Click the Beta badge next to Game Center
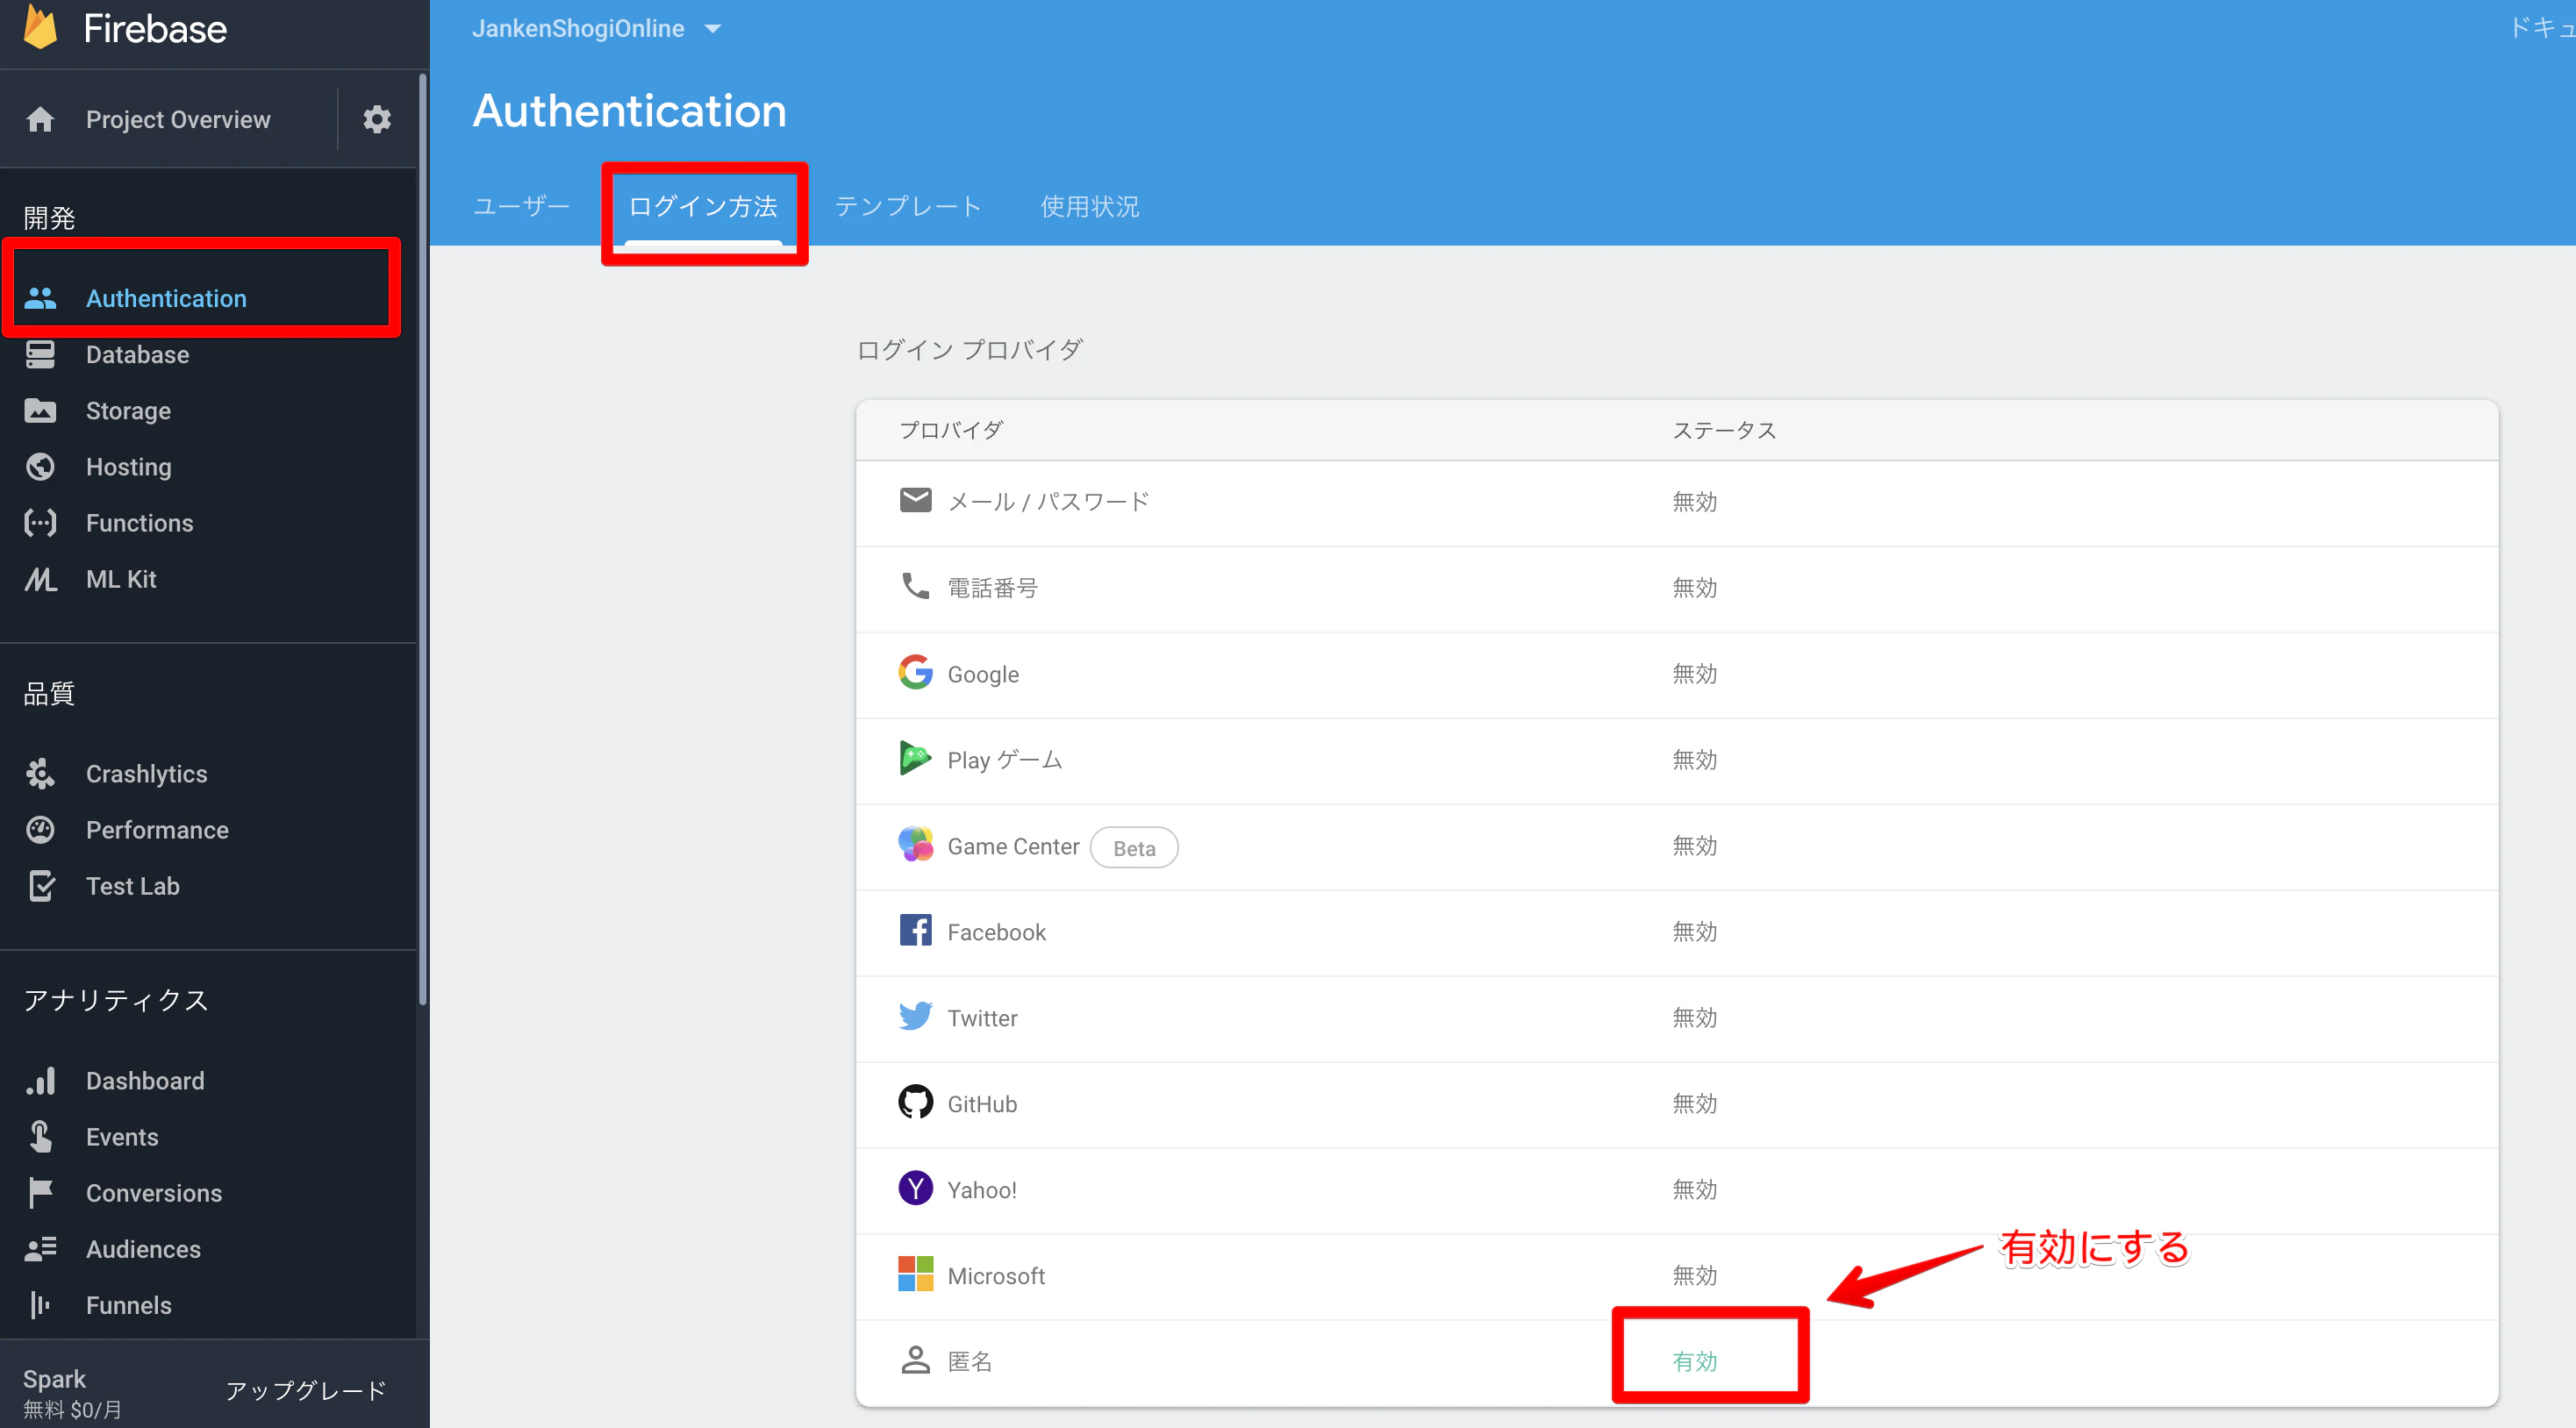2576x1428 pixels. pos(1134,847)
